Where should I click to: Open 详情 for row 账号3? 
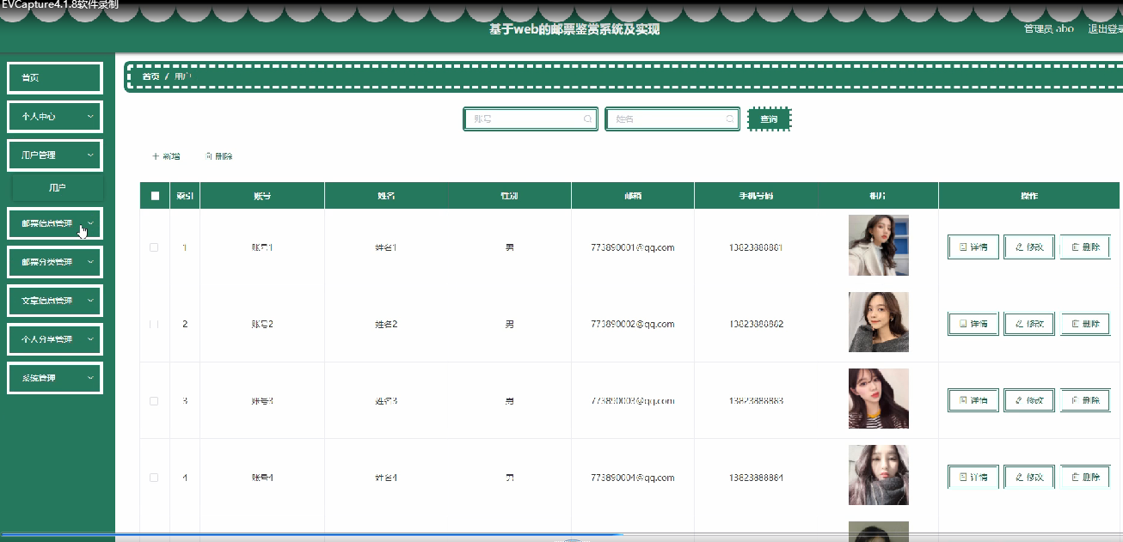[973, 400]
